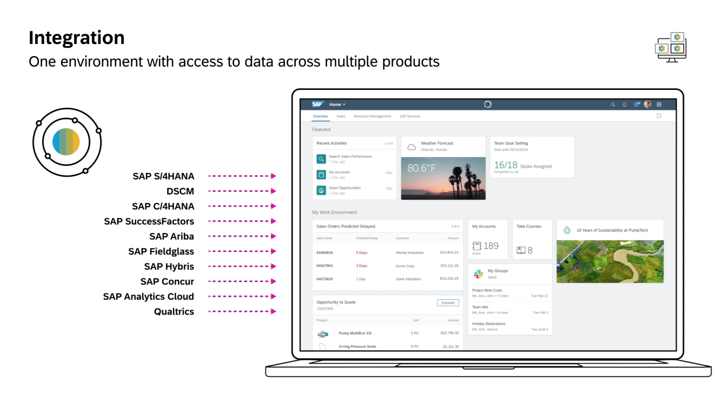Open notifications via the bell icon
718x393 pixels.
624,104
